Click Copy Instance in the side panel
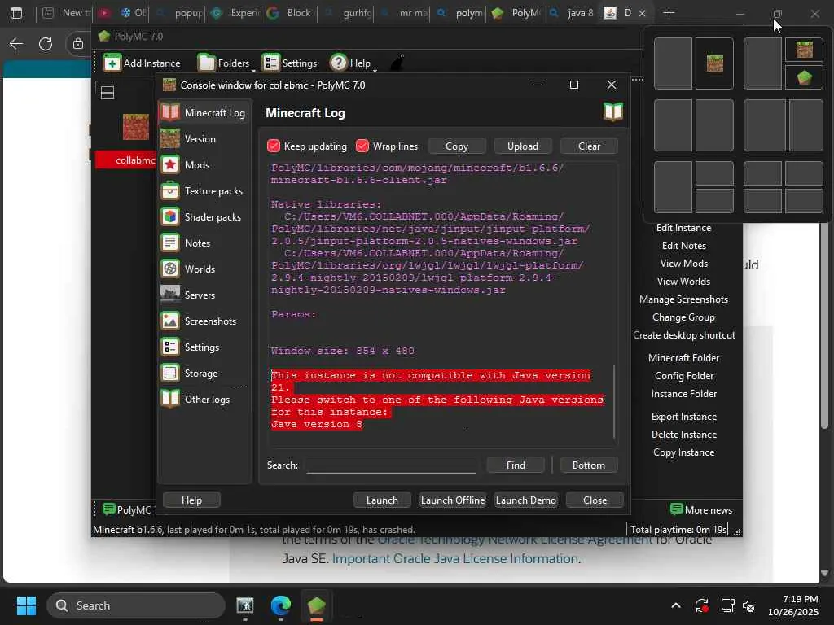 (683, 452)
